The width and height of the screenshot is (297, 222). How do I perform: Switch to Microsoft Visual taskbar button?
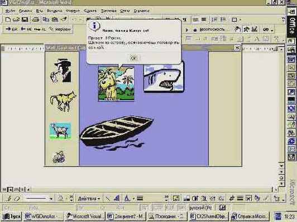click(84, 216)
